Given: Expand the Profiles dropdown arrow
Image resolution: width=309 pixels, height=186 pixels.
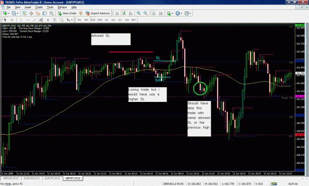Looking at the screenshot, I should [x=17, y=13].
